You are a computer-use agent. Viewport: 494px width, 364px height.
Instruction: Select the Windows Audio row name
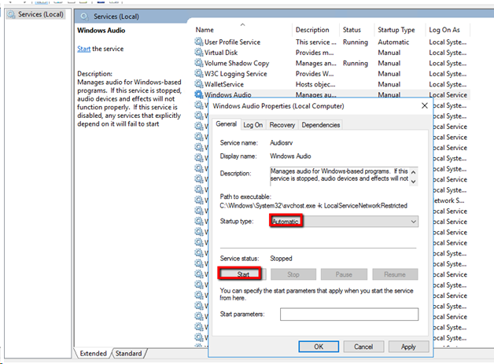(228, 95)
